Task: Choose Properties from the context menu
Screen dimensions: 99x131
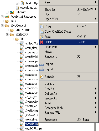Action: point(68,120)
